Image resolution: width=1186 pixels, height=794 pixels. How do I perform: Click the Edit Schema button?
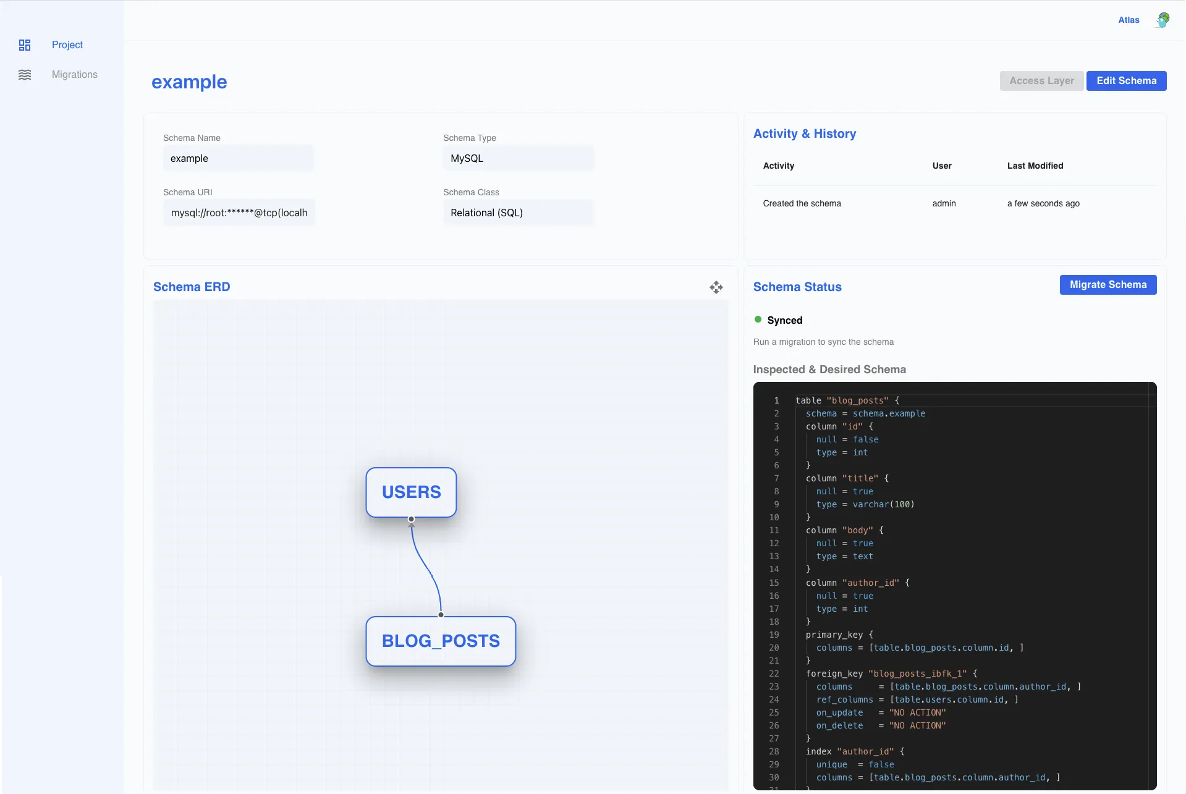[1126, 81]
